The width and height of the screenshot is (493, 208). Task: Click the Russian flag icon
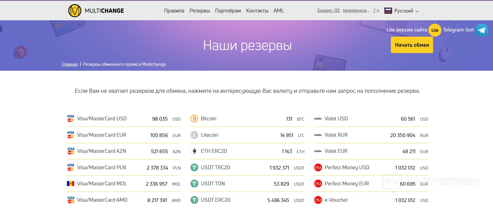point(388,11)
